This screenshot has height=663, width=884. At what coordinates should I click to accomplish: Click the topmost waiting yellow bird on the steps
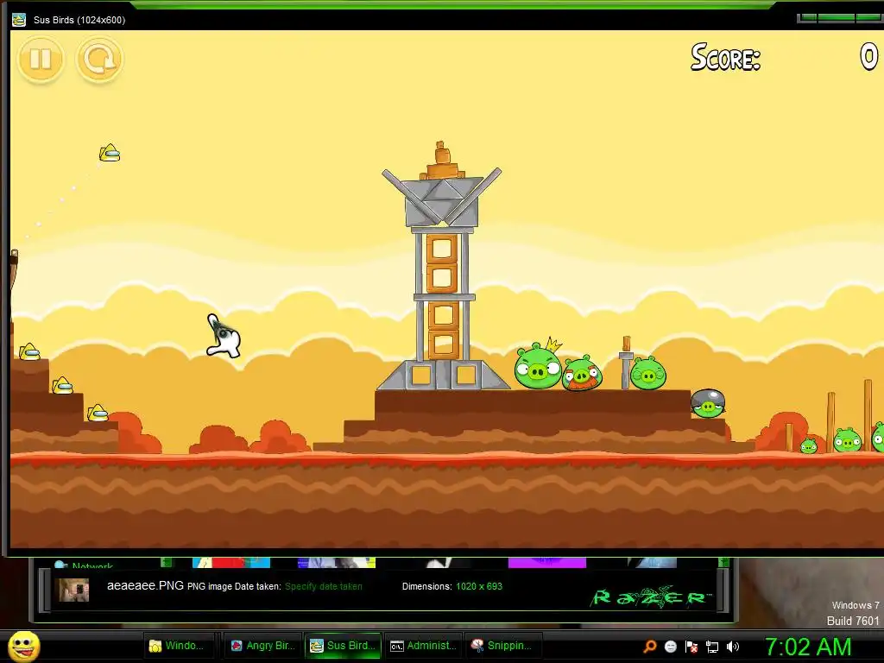(x=29, y=352)
